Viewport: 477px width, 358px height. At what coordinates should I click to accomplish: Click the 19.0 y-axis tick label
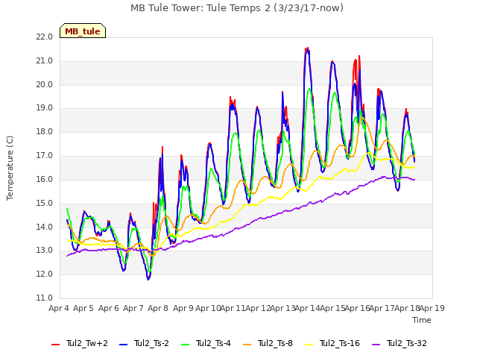coord(45,108)
